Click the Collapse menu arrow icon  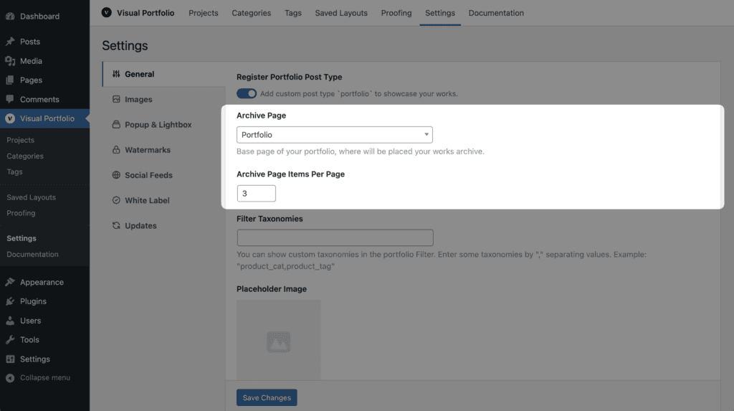click(10, 378)
